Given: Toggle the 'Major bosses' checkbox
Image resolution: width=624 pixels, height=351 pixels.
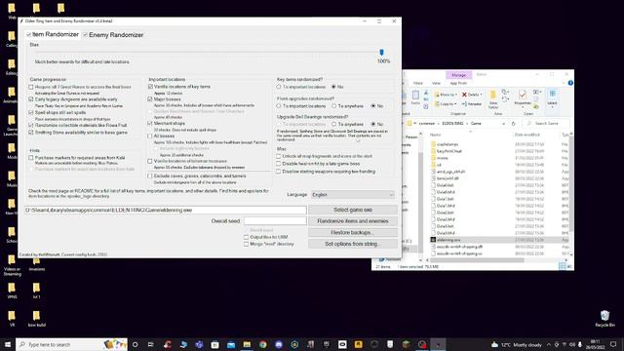Looking at the screenshot, I should coord(150,99).
